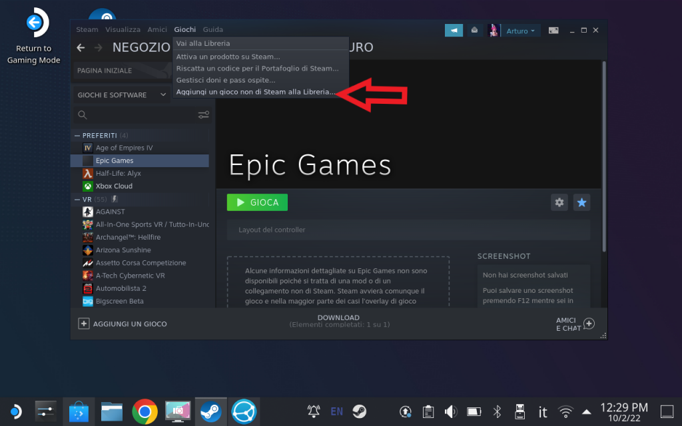Open the Giochi e Software filter dropdown
The width and height of the screenshot is (682, 426).
tap(122, 95)
